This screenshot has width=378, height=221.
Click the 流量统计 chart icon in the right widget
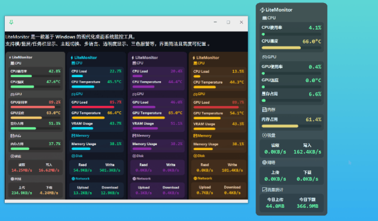pos(264,190)
